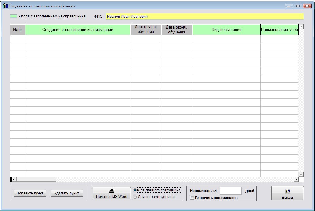315x211 pixels.
Task: Click the exit door icon
Action: click(x=287, y=191)
